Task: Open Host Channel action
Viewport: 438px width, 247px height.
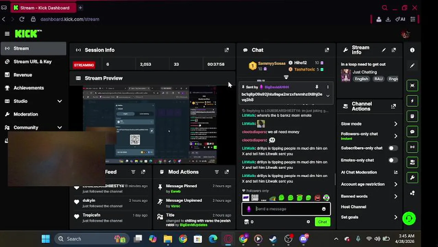Action: point(353,207)
